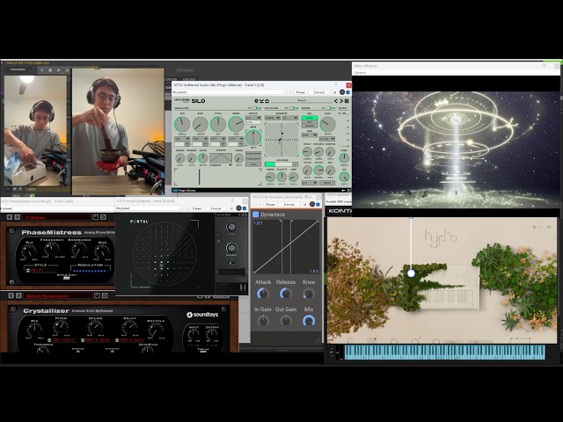Toggle the Dynamics plugin bypass checkbox
The width and height of the screenshot is (563, 422).
click(318, 204)
